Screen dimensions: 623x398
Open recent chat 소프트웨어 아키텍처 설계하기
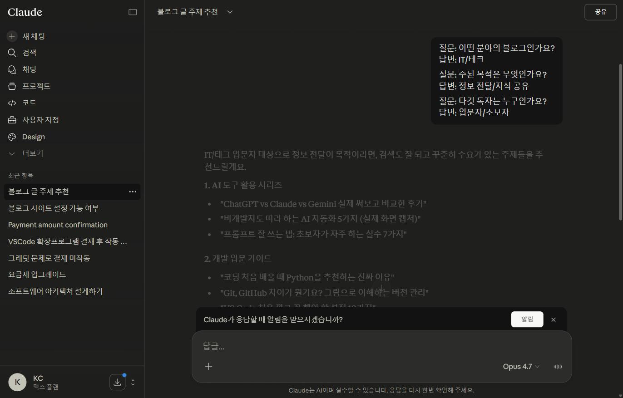click(73, 291)
